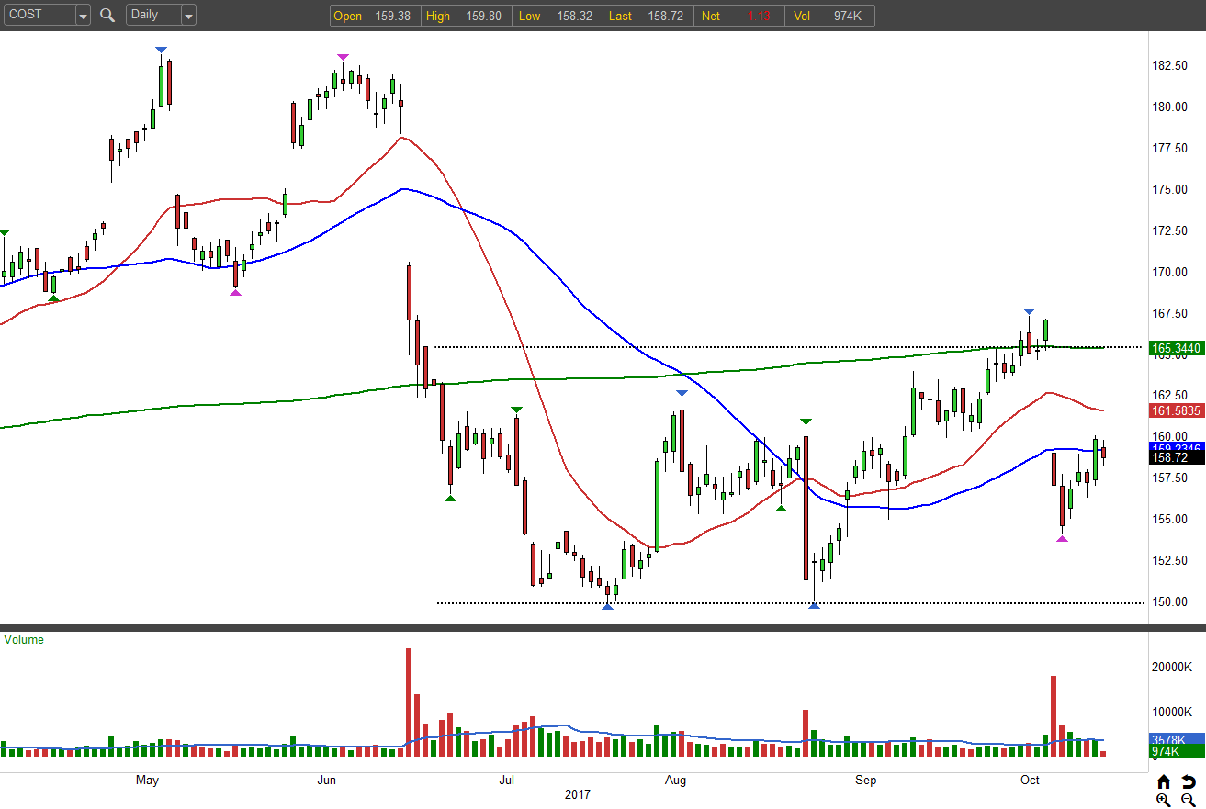Image resolution: width=1206 pixels, height=809 pixels.
Task: Click the Net change value
Action: pyautogui.click(x=756, y=16)
